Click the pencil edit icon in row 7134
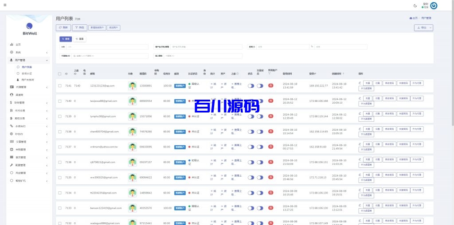The width and height of the screenshot is (454, 225). (360, 190)
